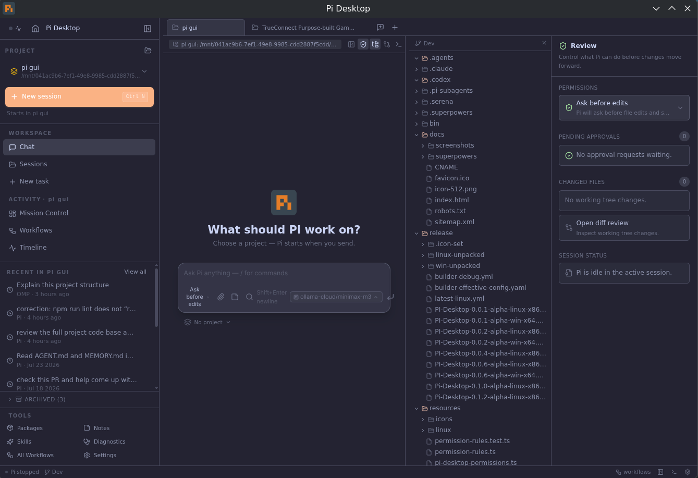Open the Open diff review button

tap(624, 228)
